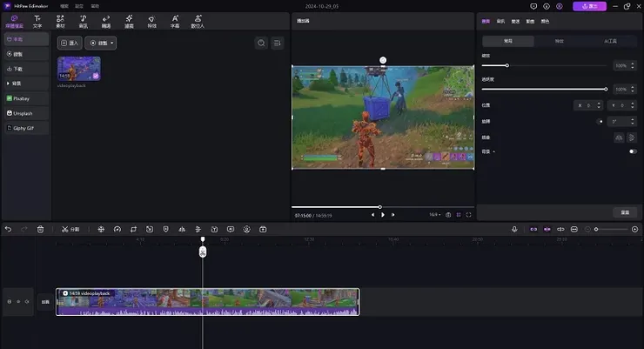Toggle the checkmark on videoplayback thumbnail

click(x=95, y=76)
